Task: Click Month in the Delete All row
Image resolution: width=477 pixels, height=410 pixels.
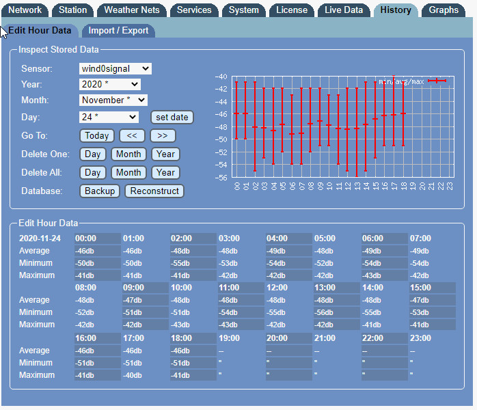Action: click(128, 173)
